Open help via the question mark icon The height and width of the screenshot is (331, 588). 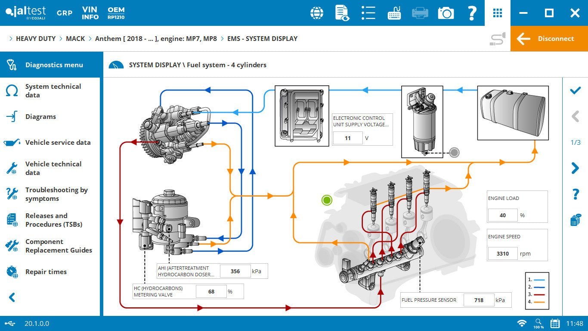[x=472, y=12]
